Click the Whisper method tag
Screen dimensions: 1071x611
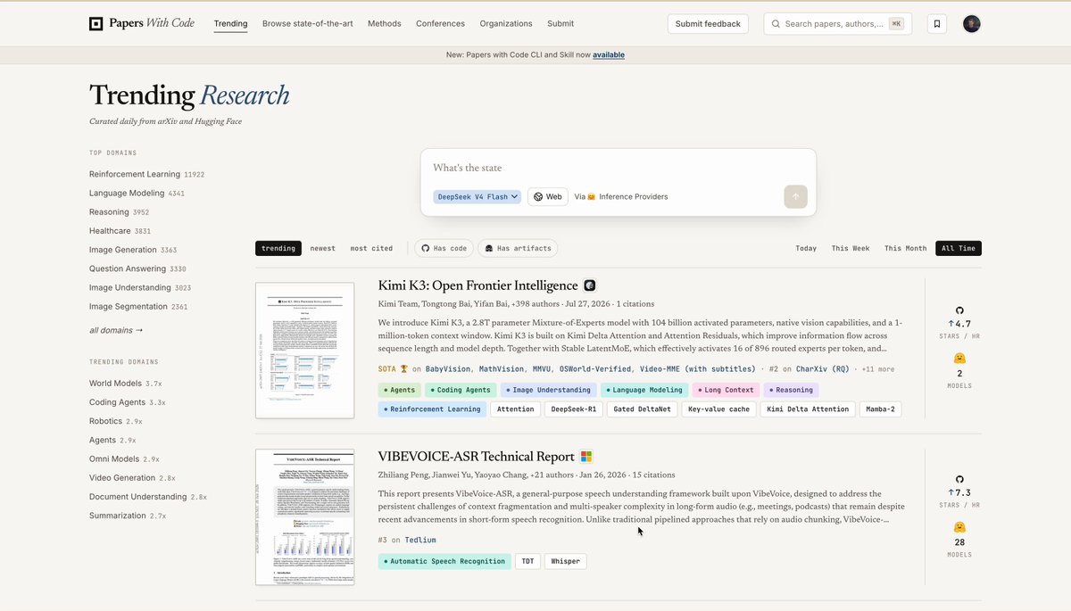566,561
